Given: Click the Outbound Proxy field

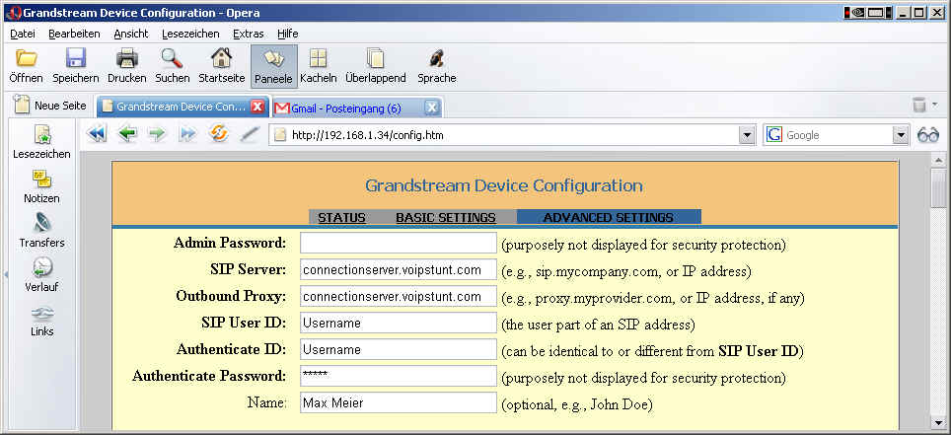Looking at the screenshot, I should pyautogui.click(x=399, y=296).
